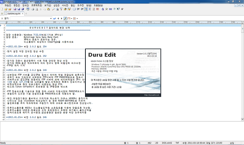Click the DOS-ANSI encoding in status bar
244x145 pixels.
tap(167, 143)
